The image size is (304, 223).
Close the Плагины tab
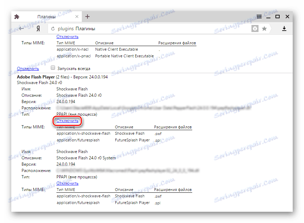click(x=77, y=17)
